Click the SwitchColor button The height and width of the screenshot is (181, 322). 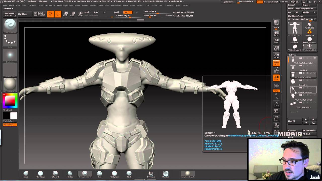coord(10,121)
